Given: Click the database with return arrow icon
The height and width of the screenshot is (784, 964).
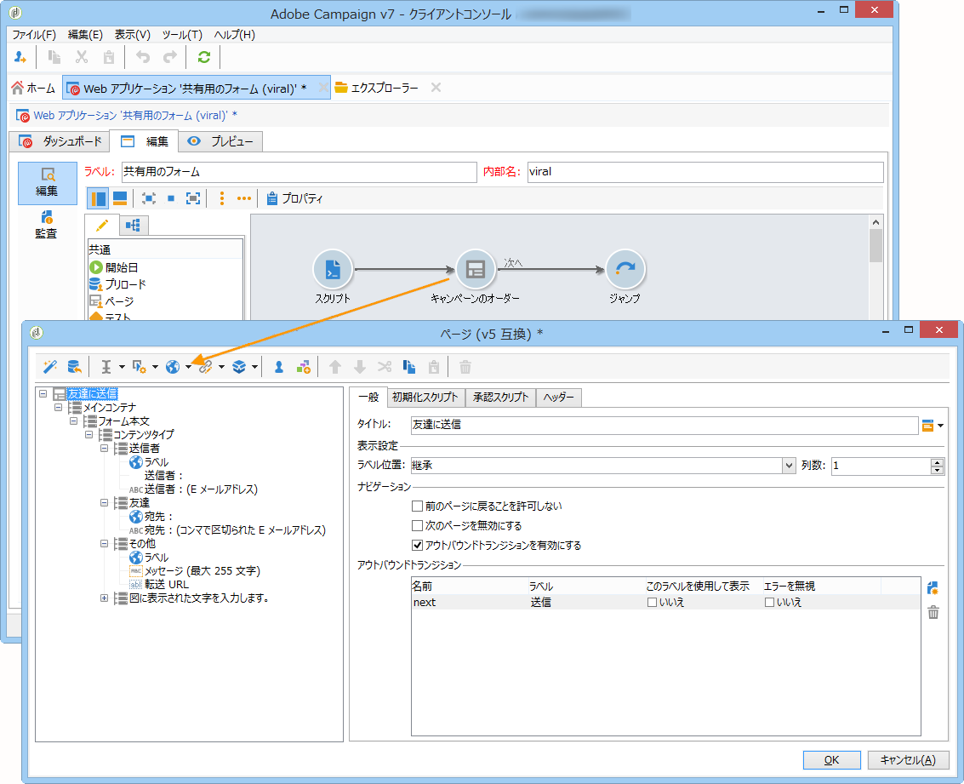Looking at the screenshot, I should pyautogui.click(x=74, y=367).
